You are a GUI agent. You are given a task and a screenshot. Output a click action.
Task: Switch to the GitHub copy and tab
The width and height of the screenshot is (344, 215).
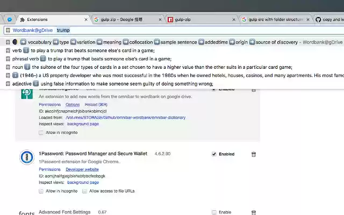click(329, 19)
